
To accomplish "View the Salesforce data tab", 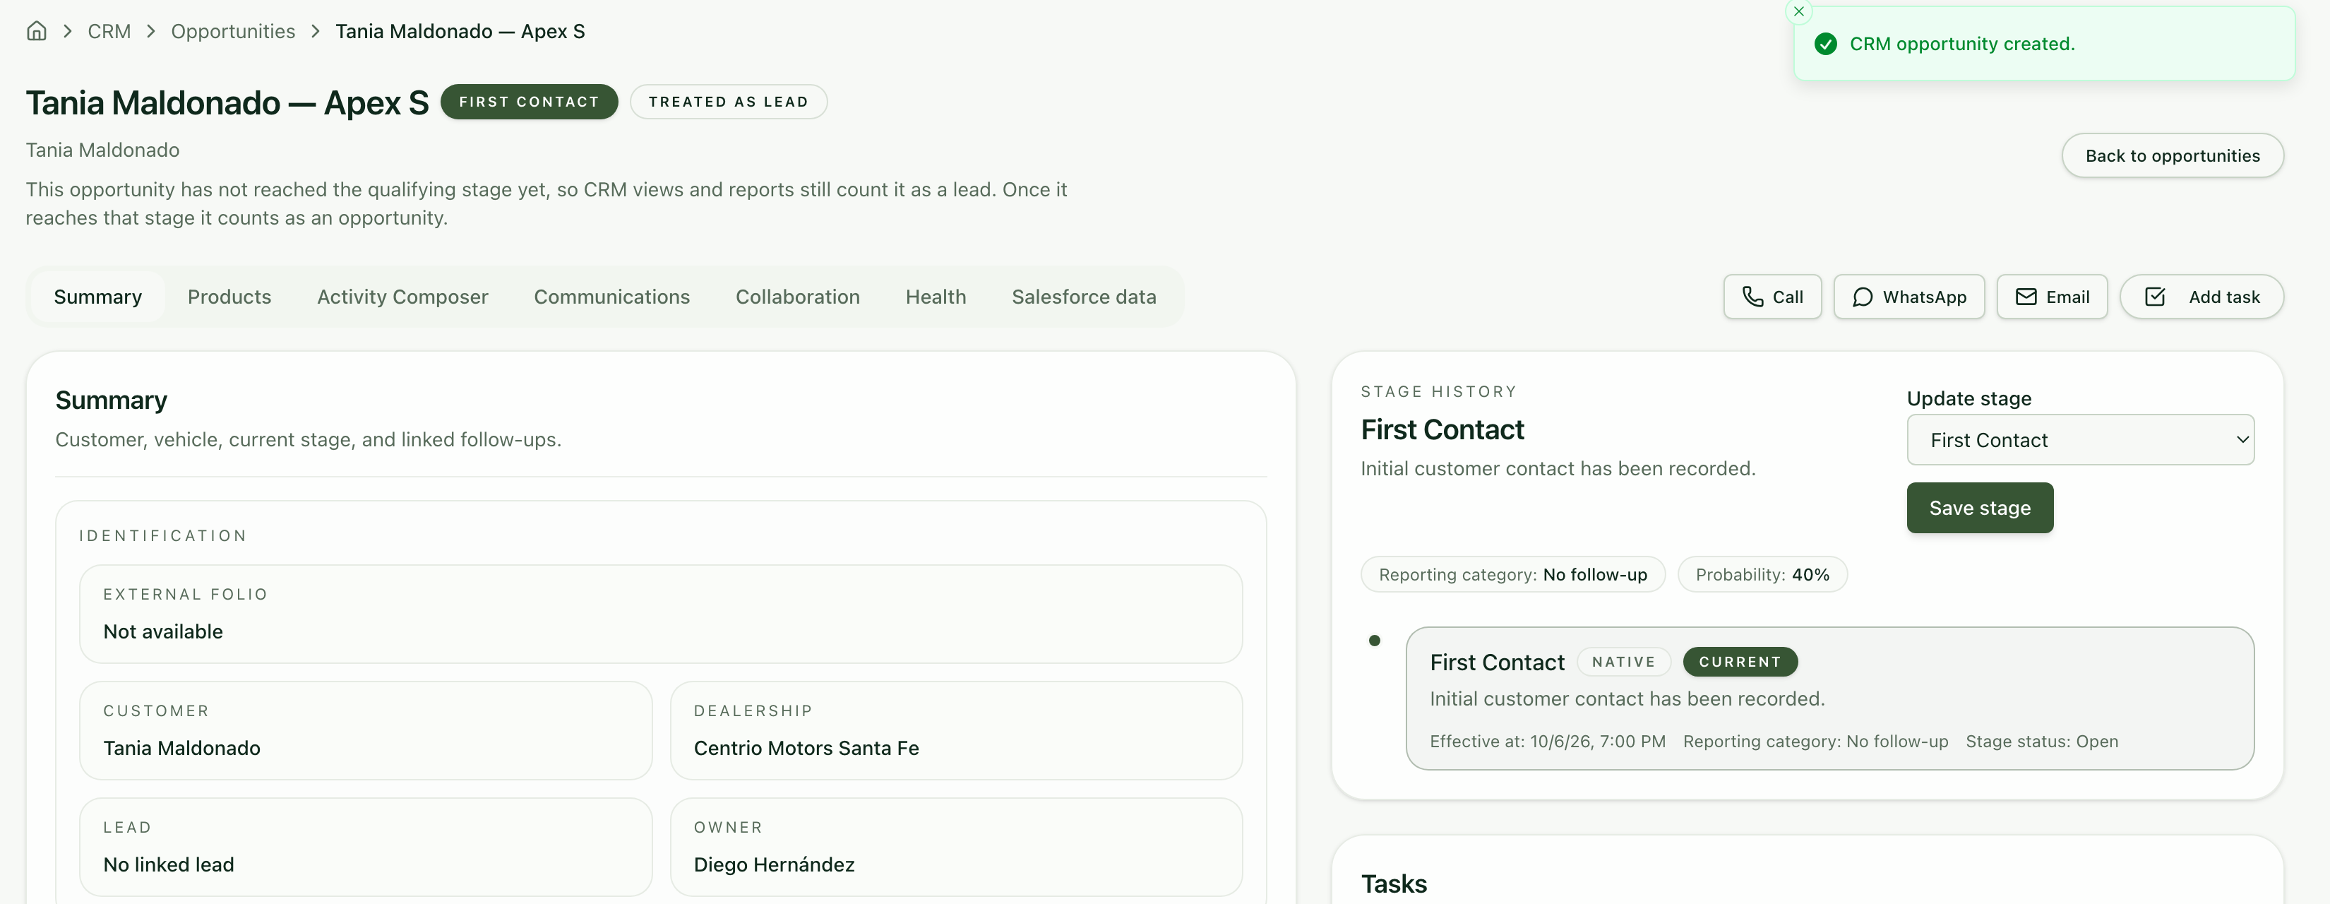I will click(x=1084, y=297).
